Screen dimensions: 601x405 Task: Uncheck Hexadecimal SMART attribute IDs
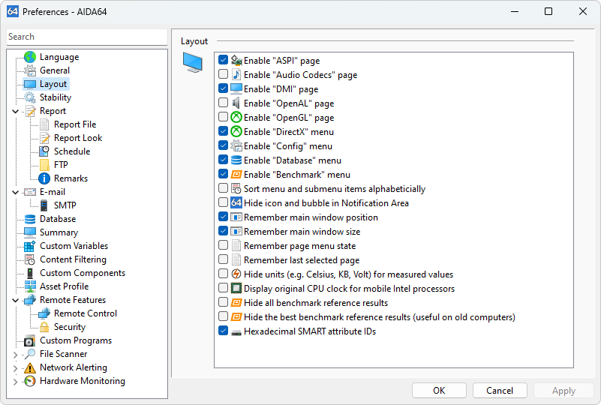click(223, 331)
